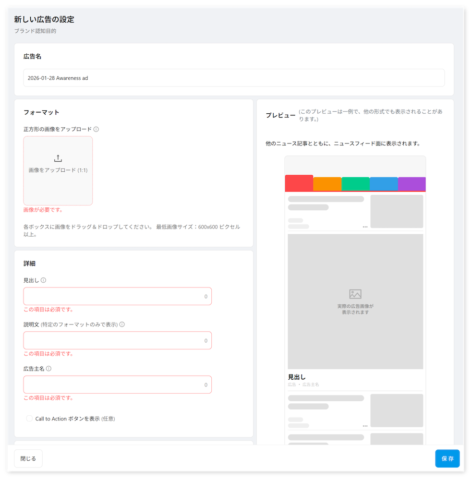Click into the 見出し text field
The image size is (472, 480).
(x=113, y=296)
